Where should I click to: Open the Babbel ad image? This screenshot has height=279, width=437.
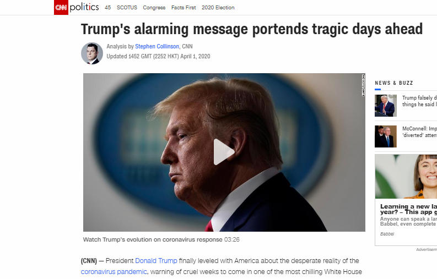pyautogui.click(x=406, y=177)
